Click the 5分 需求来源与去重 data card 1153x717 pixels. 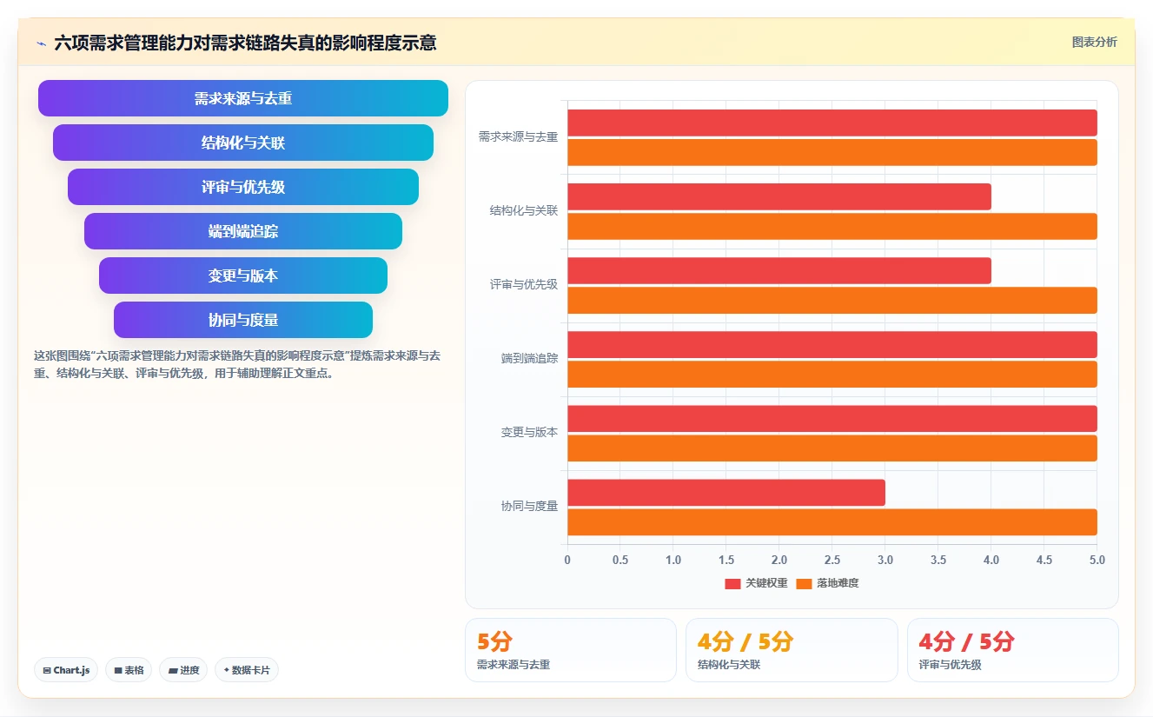[x=571, y=650]
